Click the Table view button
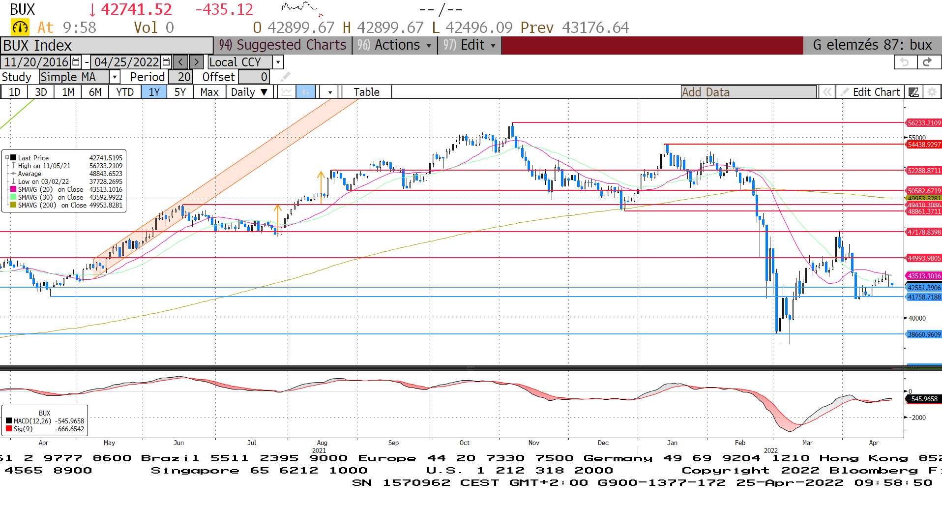The image size is (942, 508). point(366,92)
